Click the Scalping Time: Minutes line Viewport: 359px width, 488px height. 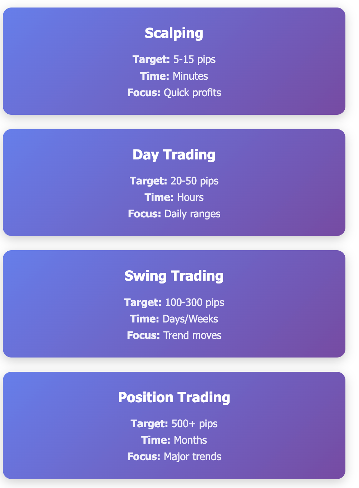point(174,76)
